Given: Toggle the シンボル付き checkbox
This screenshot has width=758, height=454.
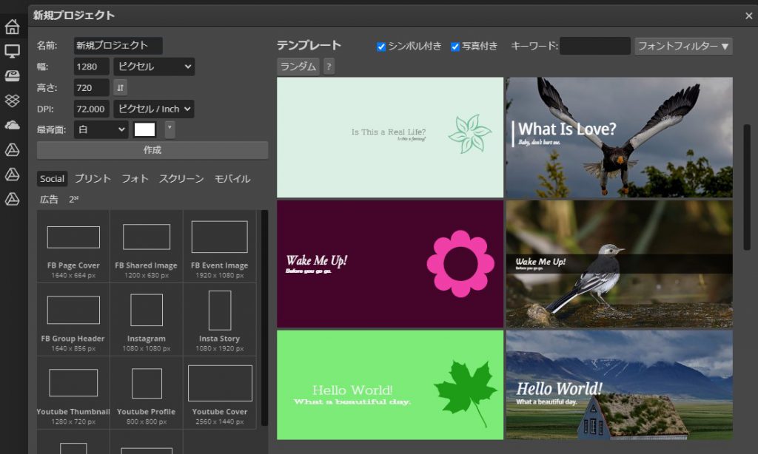Looking at the screenshot, I should point(381,47).
